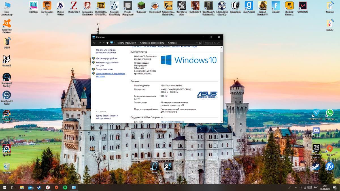The width and height of the screenshot is (340, 191).
Task: Select the World War Z icon
Action: tap(74, 7)
